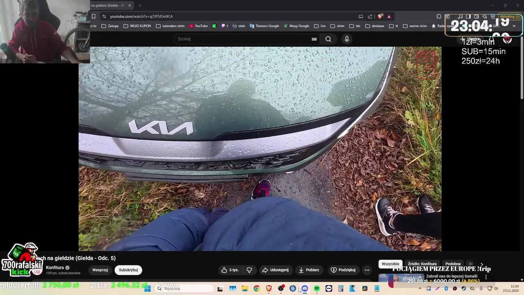The height and width of the screenshot is (295, 524).
Task: Open the Twitch bookmark labeled t
Action: coord(225,26)
